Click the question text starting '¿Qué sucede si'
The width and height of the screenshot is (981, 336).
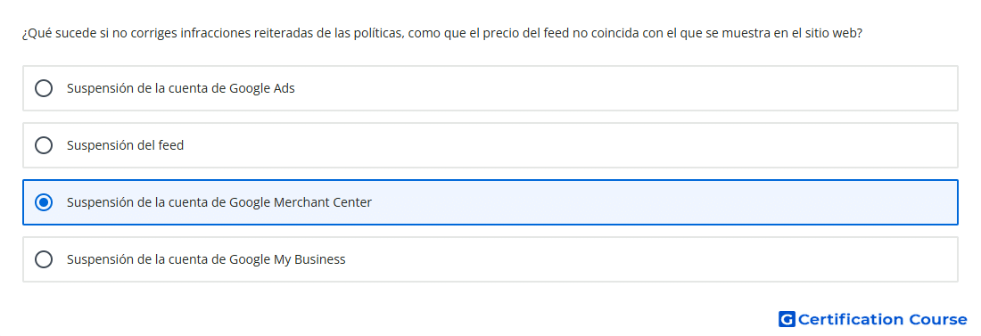point(441,33)
